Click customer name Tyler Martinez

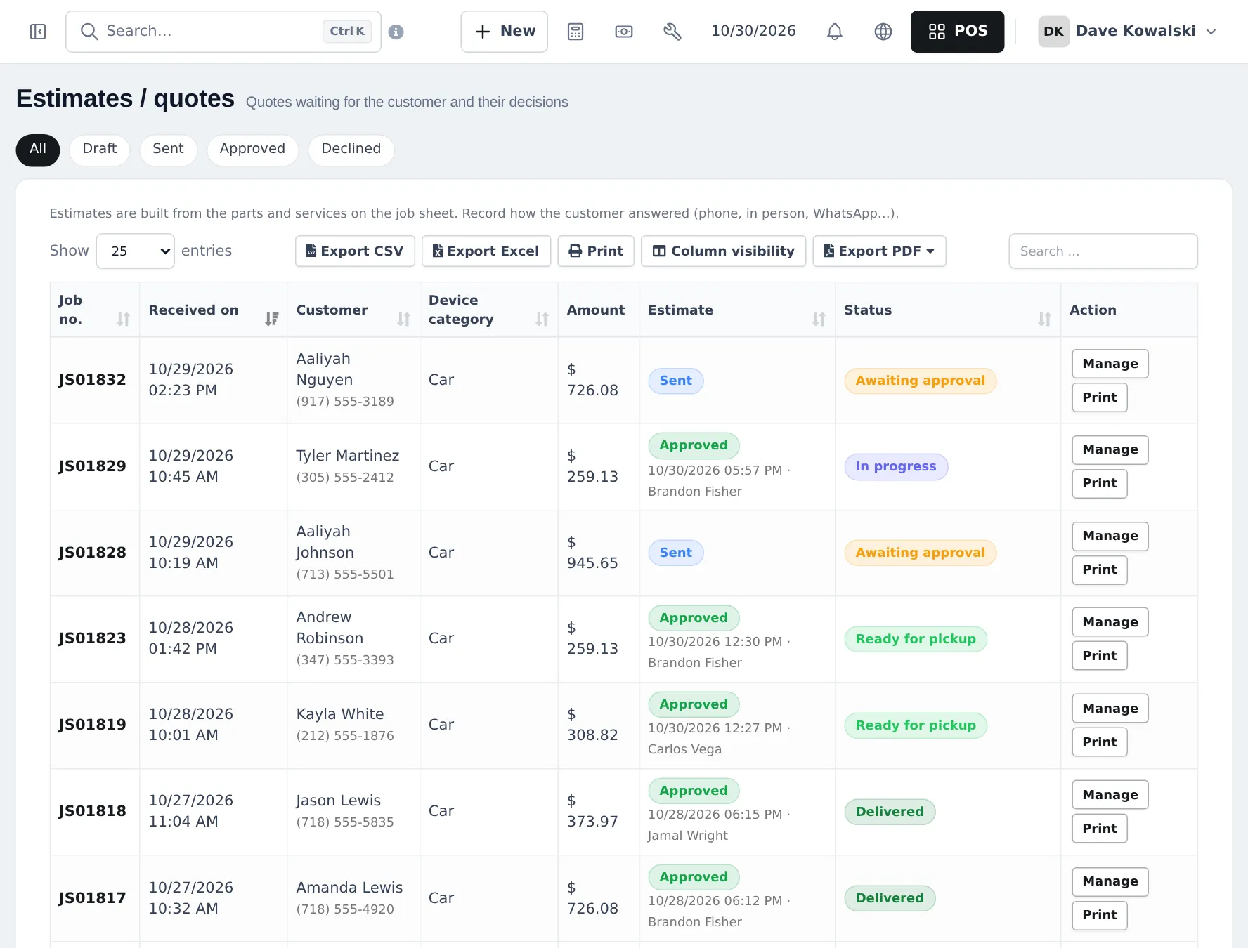pyautogui.click(x=347, y=456)
